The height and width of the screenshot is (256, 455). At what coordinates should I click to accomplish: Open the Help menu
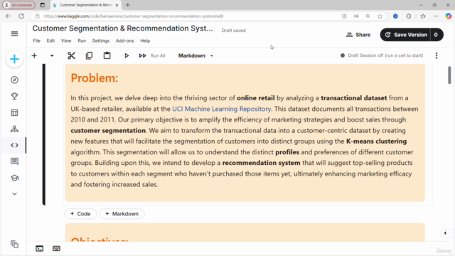pyautogui.click(x=145, y=41)
